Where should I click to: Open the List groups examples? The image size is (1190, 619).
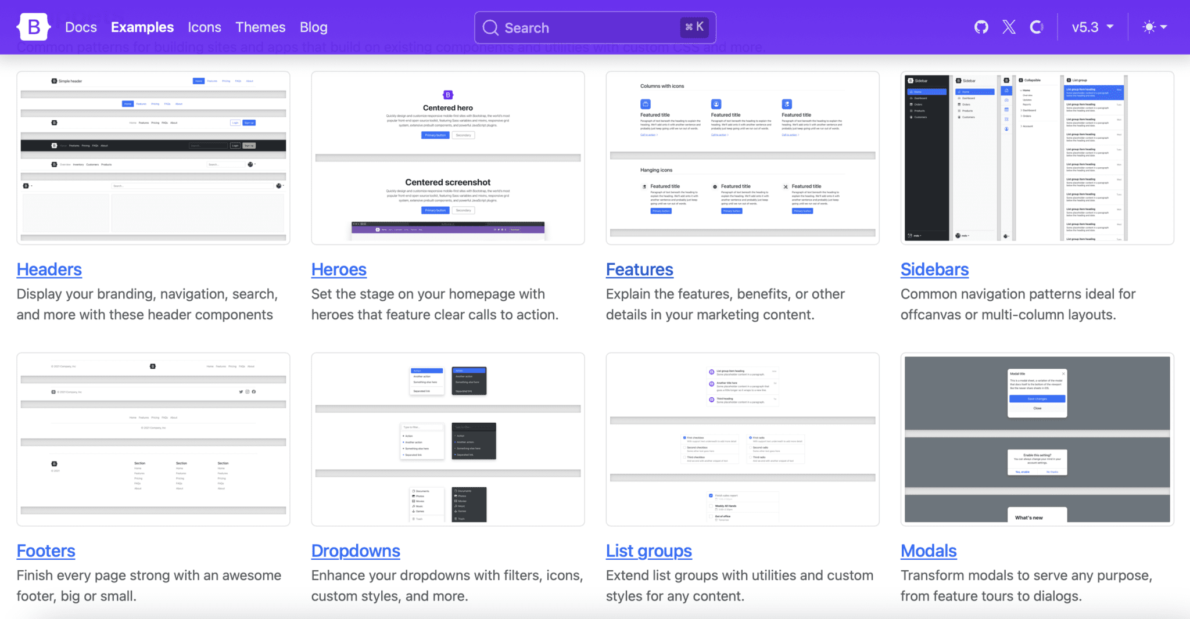click(648, 550)
